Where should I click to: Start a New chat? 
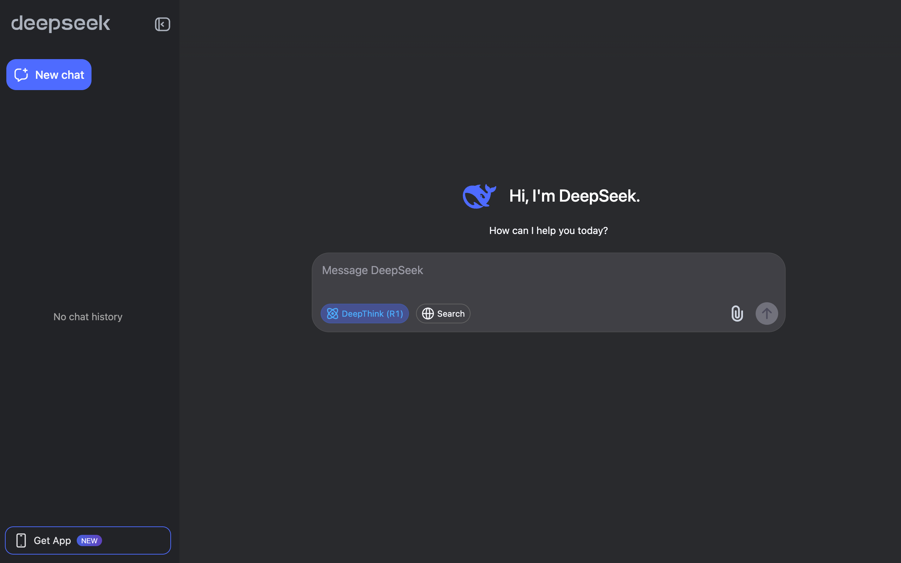[x=49, y=75]
